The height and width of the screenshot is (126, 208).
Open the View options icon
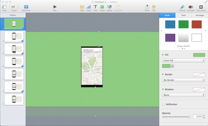4,7
